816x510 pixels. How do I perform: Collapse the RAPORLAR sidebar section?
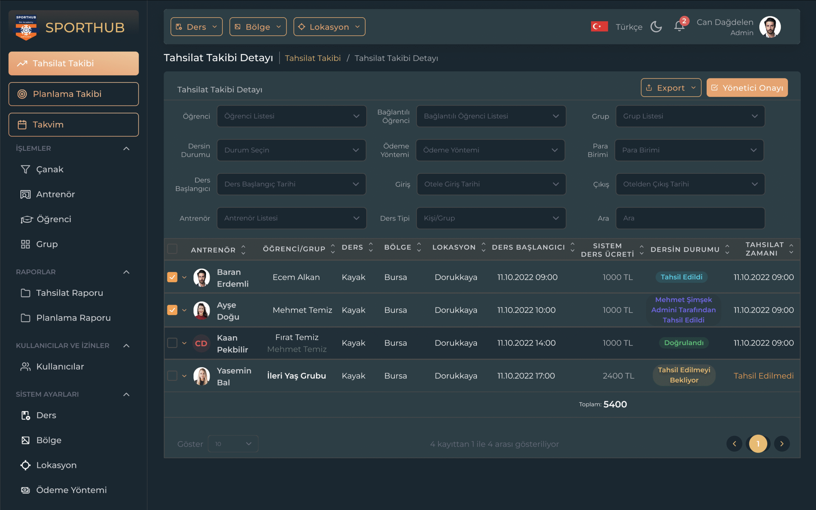point(127,272)
